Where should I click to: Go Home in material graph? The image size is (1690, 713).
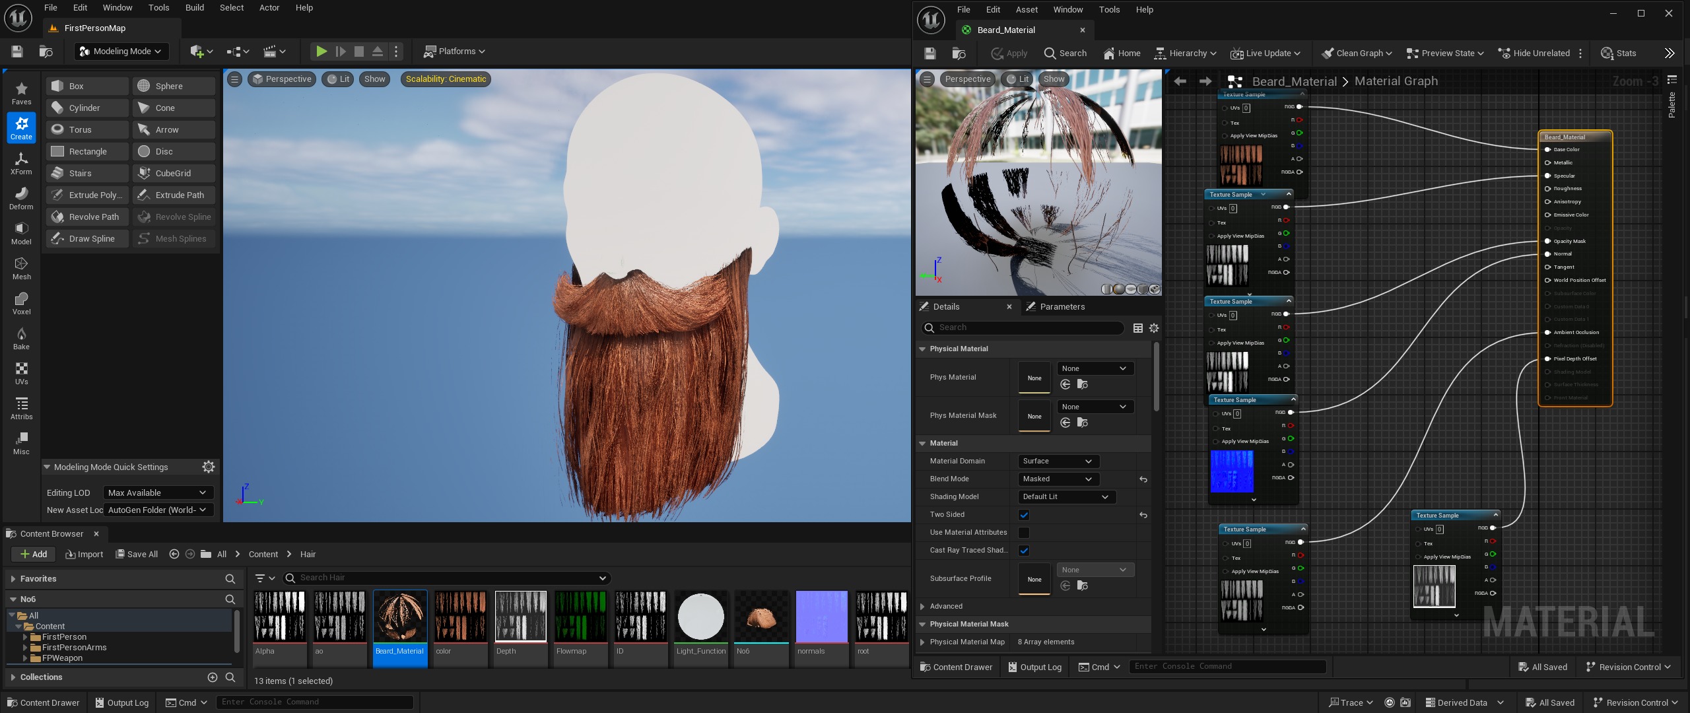tap(1122, 53)
